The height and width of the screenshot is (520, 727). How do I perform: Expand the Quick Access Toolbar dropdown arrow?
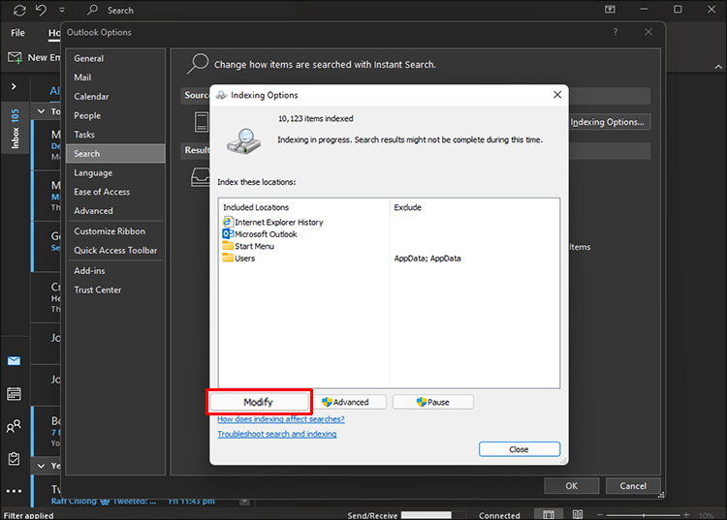click(x=62, y=10)
